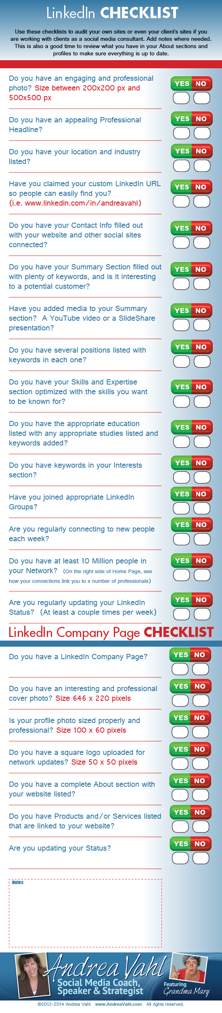Tick YES box for square logo uploaded question

point(180,763)
